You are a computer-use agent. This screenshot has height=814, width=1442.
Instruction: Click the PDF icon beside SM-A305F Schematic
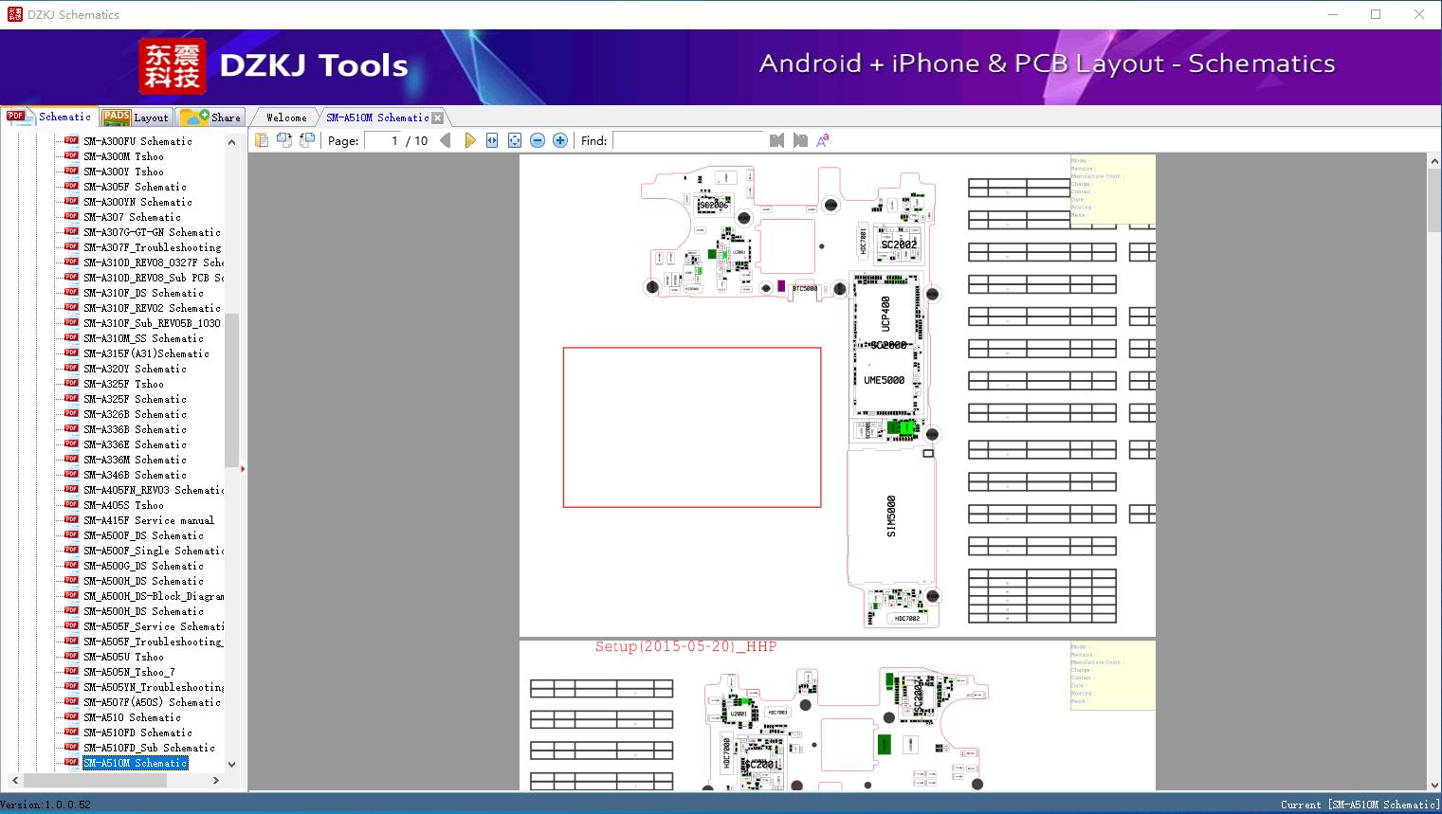click(x=71, y=187)
